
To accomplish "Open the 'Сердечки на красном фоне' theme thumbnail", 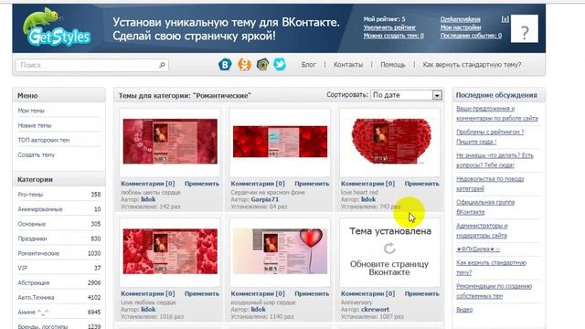I will pos(281,142).
